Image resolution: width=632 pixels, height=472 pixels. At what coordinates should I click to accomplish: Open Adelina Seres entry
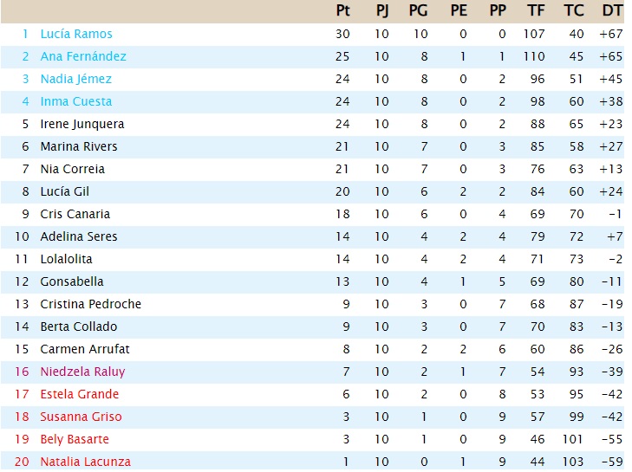(x=79, y=236)
